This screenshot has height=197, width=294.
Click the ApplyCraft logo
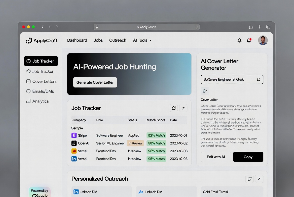click(x=42, y=41)
